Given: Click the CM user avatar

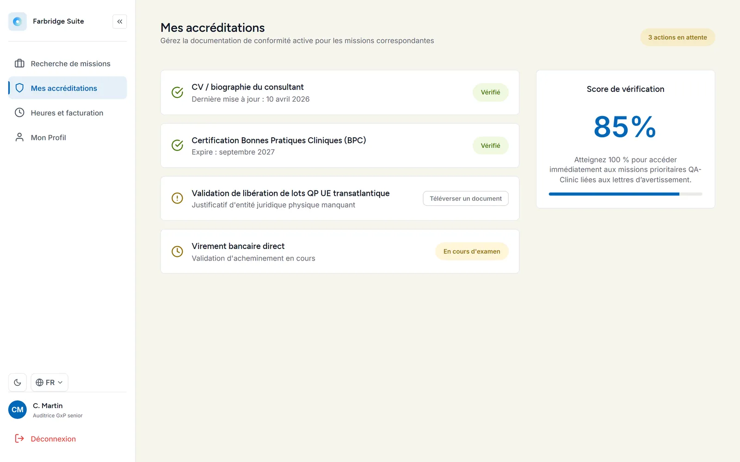Looking at the screenshot, I should [x=18, y=410].
